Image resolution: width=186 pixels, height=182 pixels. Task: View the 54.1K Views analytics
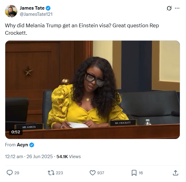pyautogui.click(x=69, y=157)
